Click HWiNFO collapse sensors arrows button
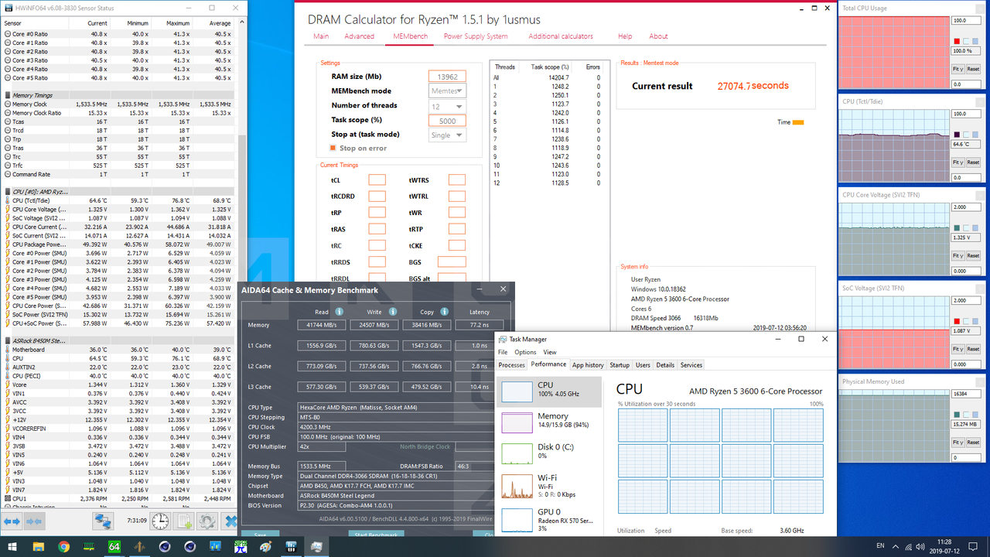The height and width of the screenshot is (557, 990). coord(34,522)
